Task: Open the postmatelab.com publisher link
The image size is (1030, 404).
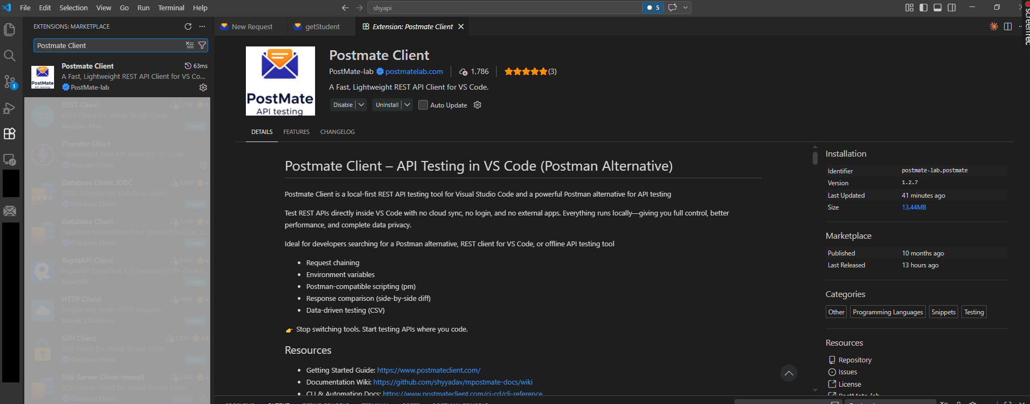Action: 414,71
